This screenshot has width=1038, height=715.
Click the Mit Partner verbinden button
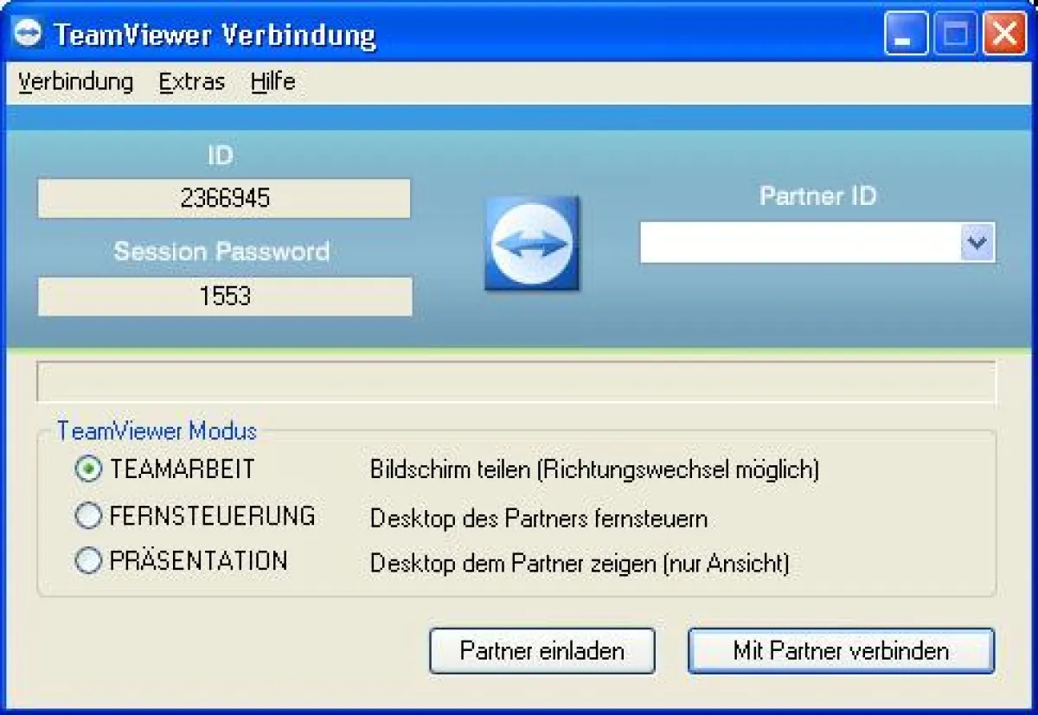[x=840, y=651]
